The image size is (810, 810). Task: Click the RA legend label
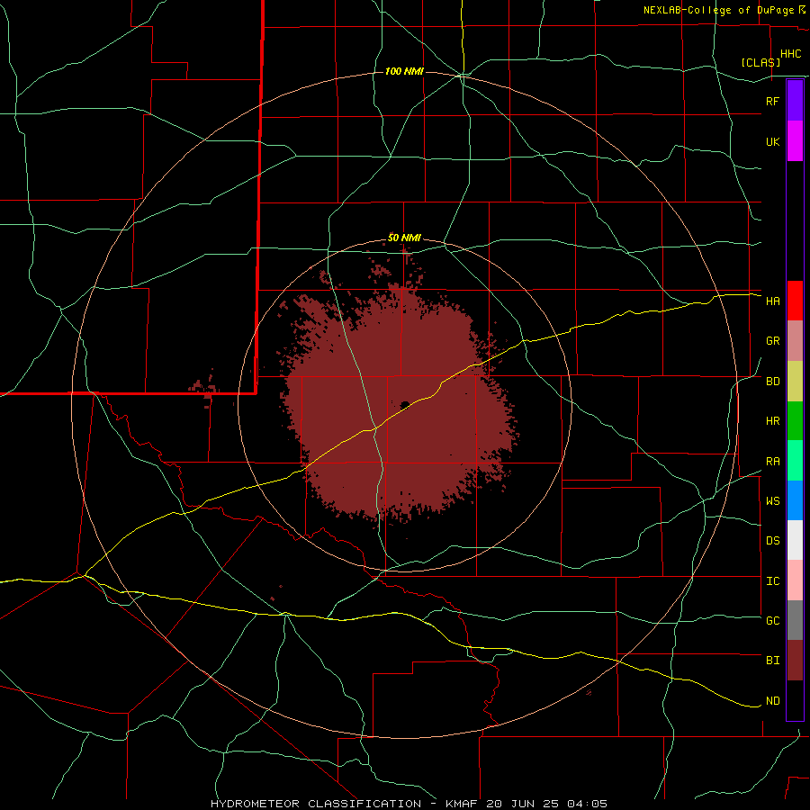pos(772,461)
